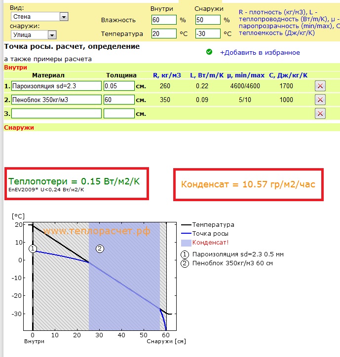Image resolution: width=340 pixels, height=357 pixels.
Task: Select material field Пеноблок 350кг/м3
Action: pyautogui.click(x=56, y=100)
